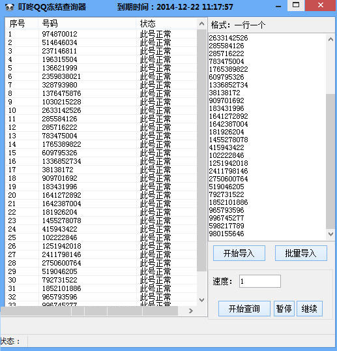Image resolution: width=337 pixels, height=351 pixels.
Task: Close the 叮咚QQ冻结查询器 window
Action: tap(321, 5)
